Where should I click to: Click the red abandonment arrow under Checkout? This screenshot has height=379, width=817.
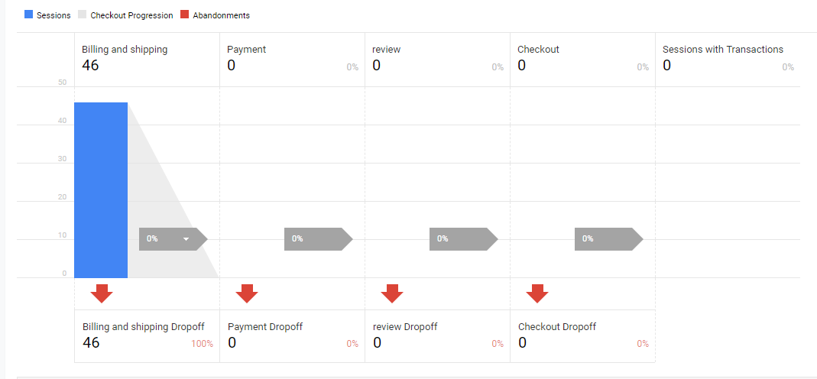pos(537,293)
